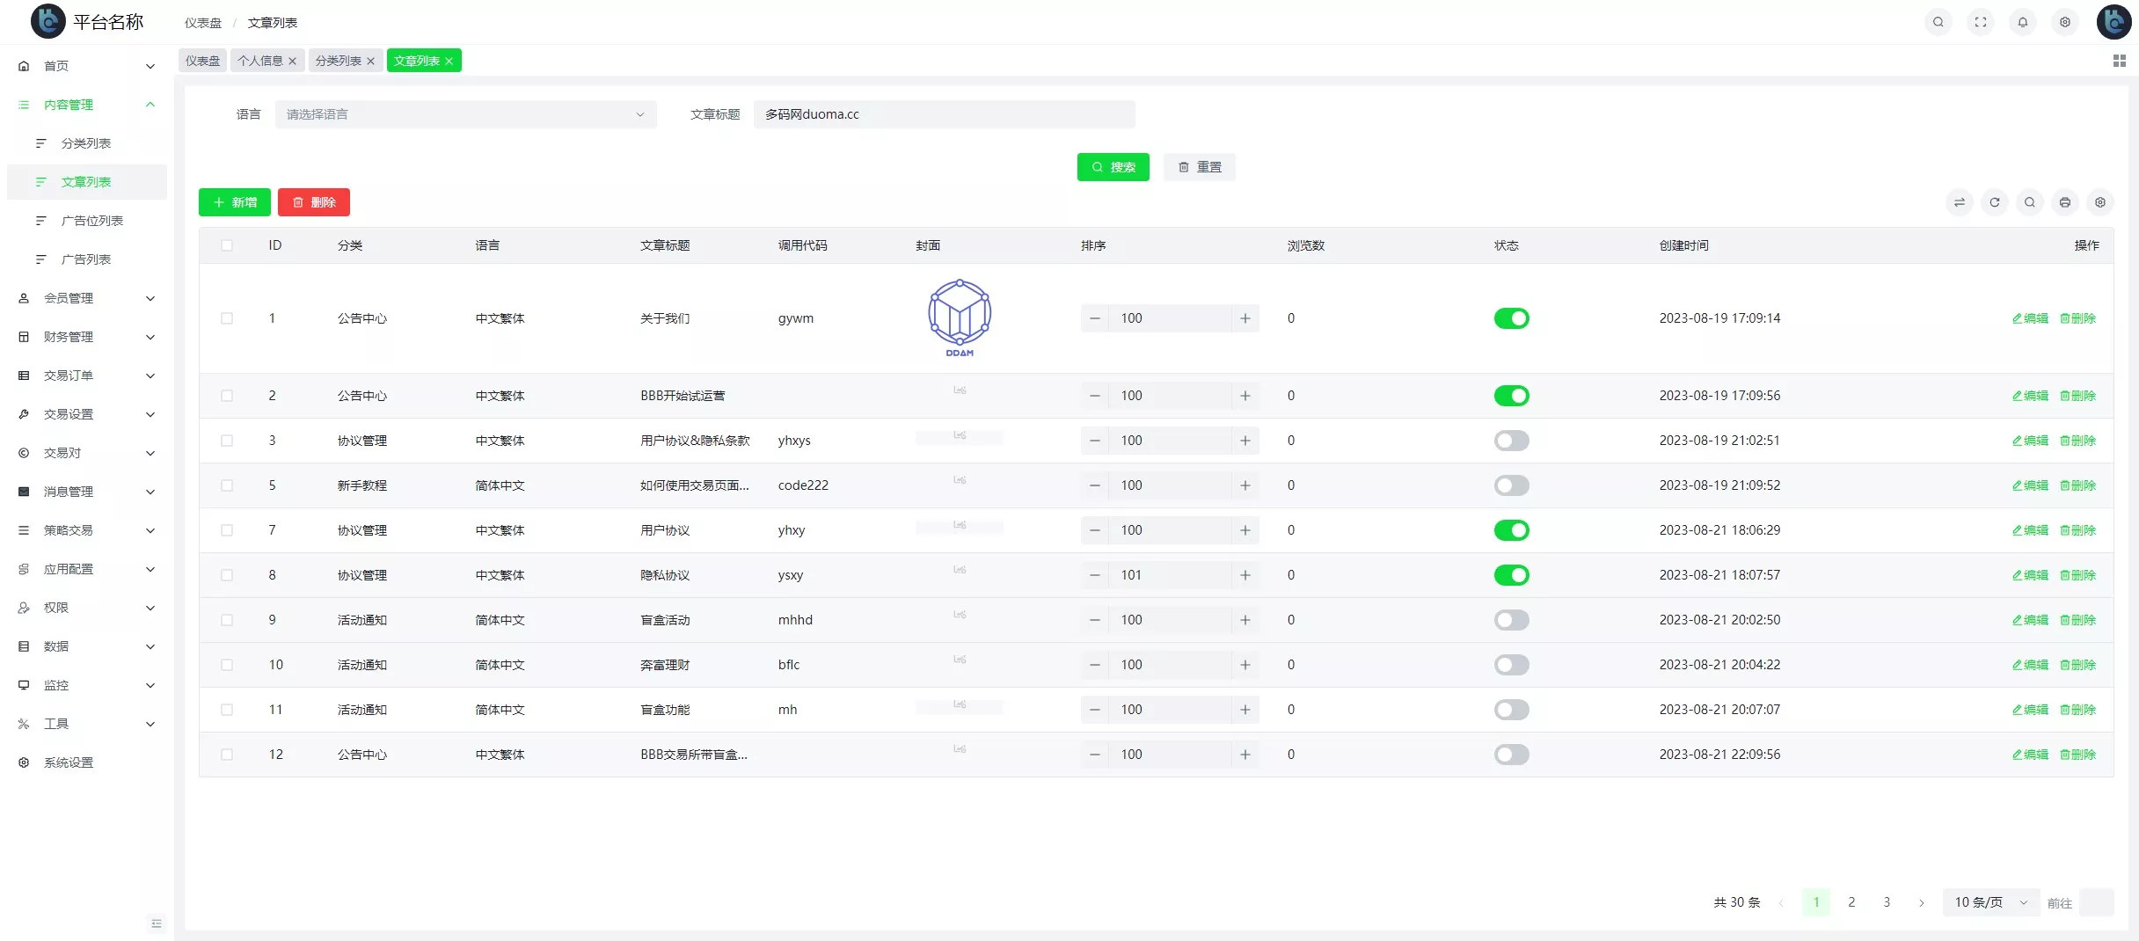The image size is (2139, 941).
Task: Click the 重置 reset button
Action: (x=1199, y=167)
